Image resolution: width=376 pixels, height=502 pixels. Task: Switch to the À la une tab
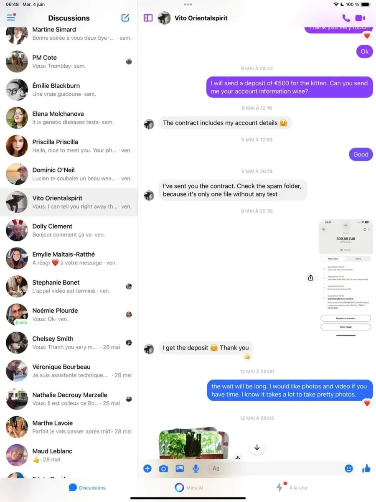pyautogui.click(x=292, y=487)
